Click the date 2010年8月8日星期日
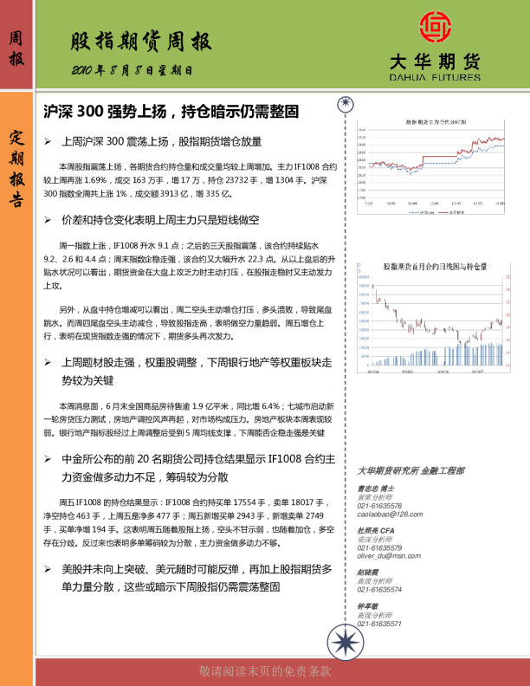Image resolution: width=530 pixels, height=686 pixels. tap(132, 70)
